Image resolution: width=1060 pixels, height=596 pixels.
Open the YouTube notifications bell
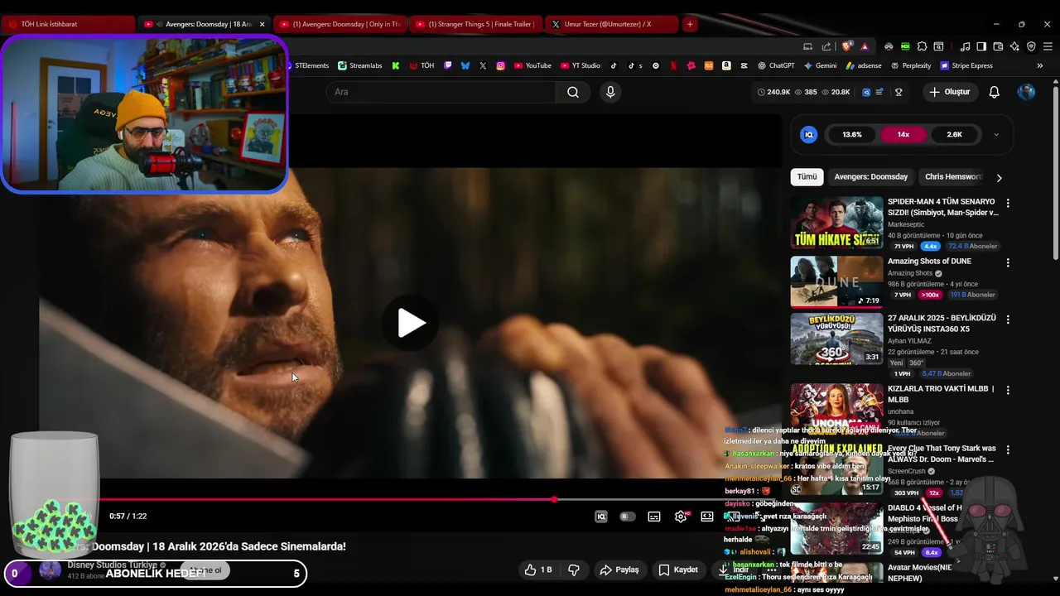pyautogui.click(x=995, y=92)
